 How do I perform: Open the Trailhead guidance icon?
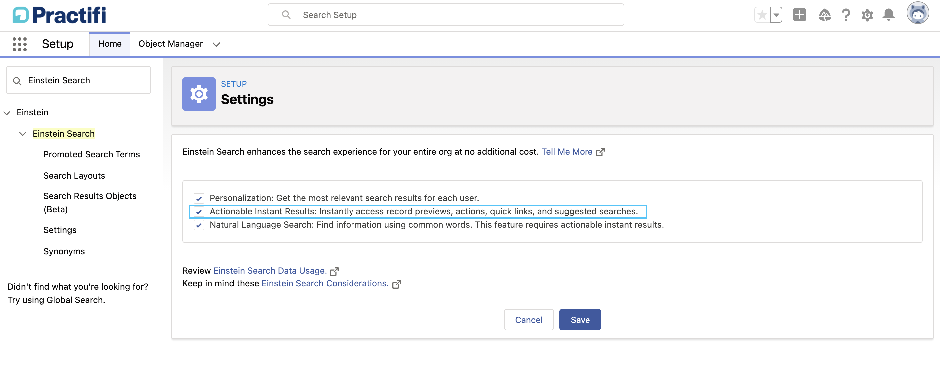click(x=824, y=15)
